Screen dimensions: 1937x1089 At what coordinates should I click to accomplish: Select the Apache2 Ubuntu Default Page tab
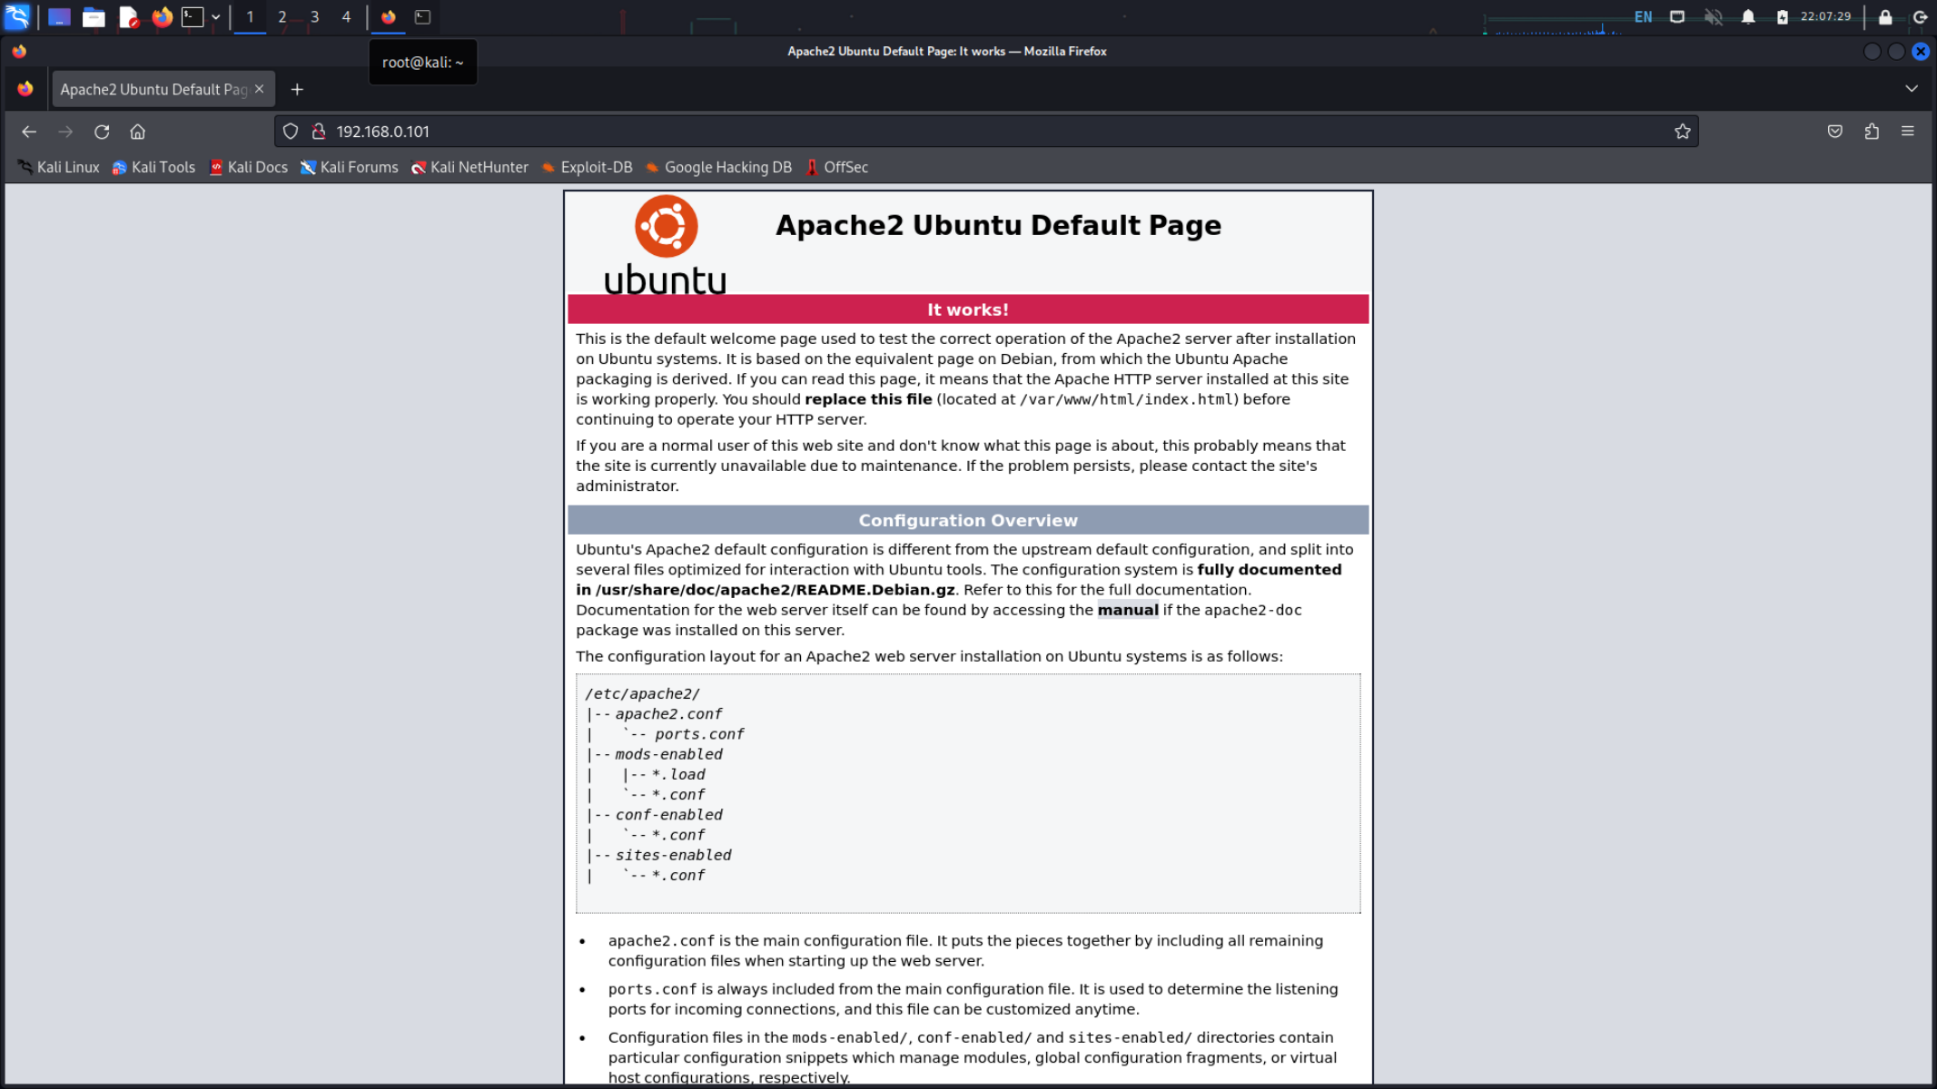[153, 89]
